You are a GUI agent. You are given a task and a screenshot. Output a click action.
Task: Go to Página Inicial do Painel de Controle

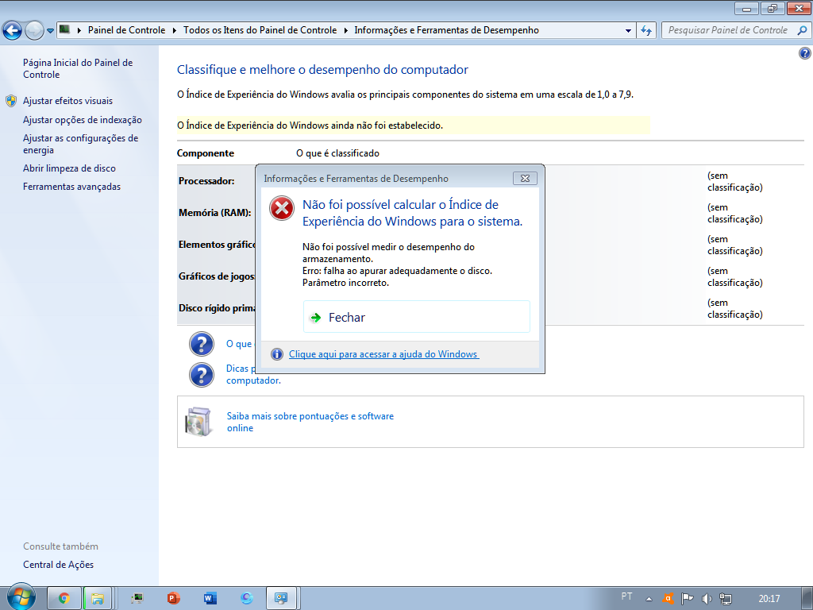point(78,68)
